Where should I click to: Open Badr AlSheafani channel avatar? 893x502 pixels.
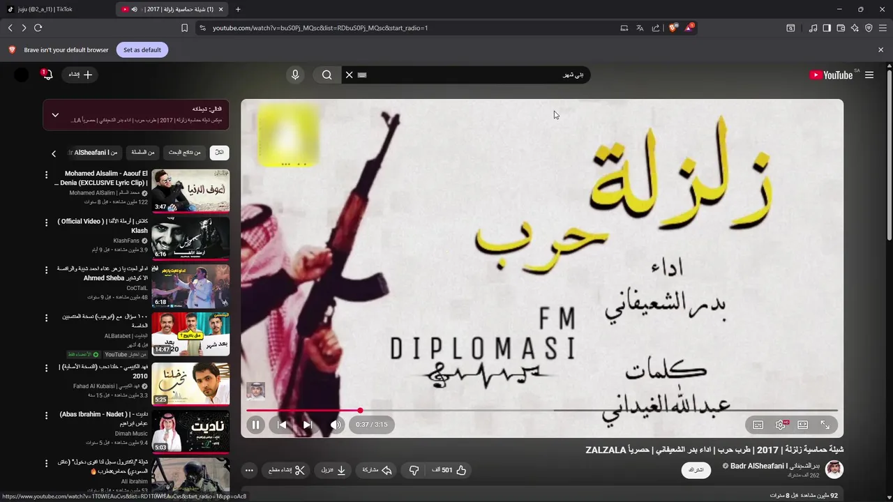pyautogui.click(x=834, y=469)
